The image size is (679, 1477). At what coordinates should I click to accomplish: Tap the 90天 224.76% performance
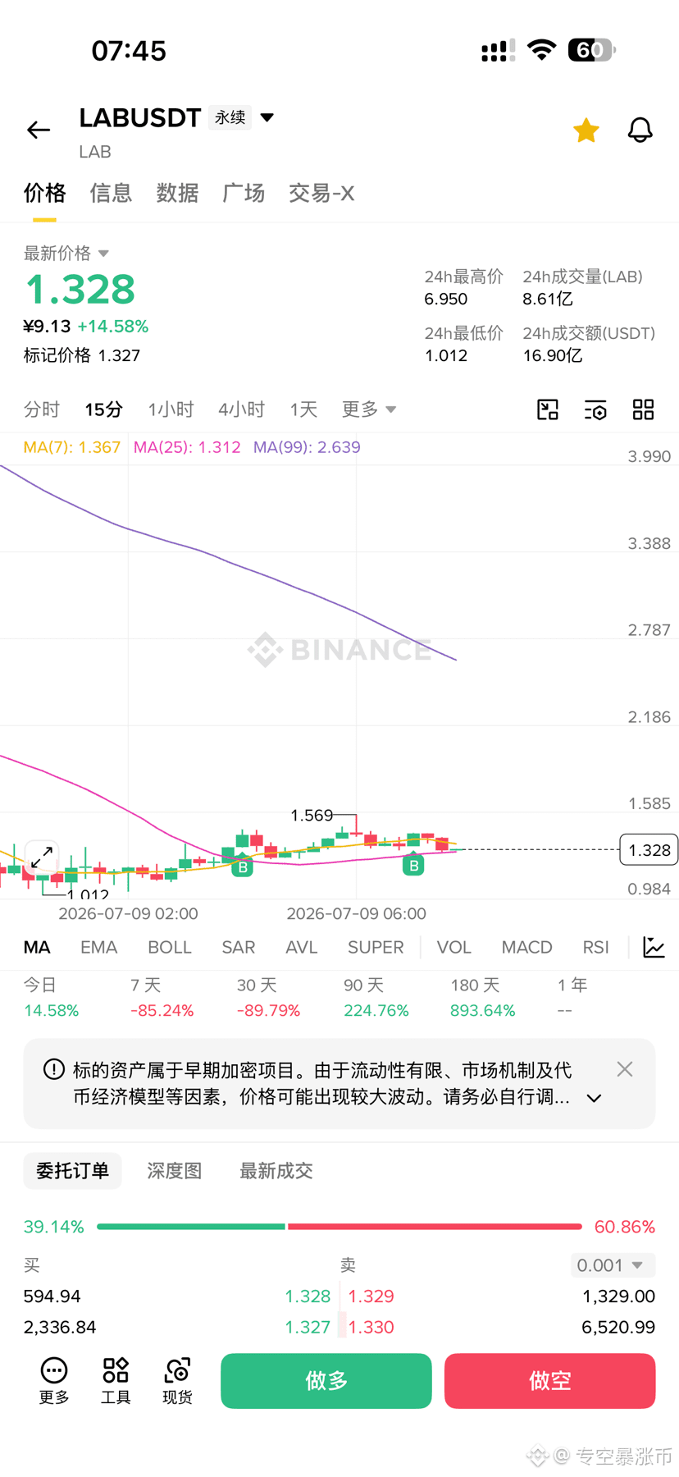click(376, 998)
